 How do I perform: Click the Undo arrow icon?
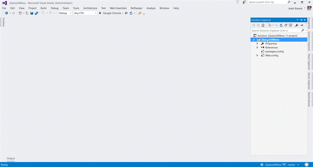click(x=43, y=13)
